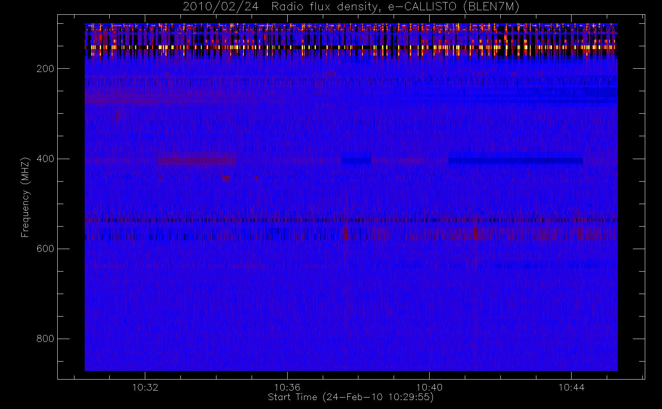The height and width of the screenshot is (409, 662).
Task: Click the 600 frequency tick label
Action: coord(45,249)
